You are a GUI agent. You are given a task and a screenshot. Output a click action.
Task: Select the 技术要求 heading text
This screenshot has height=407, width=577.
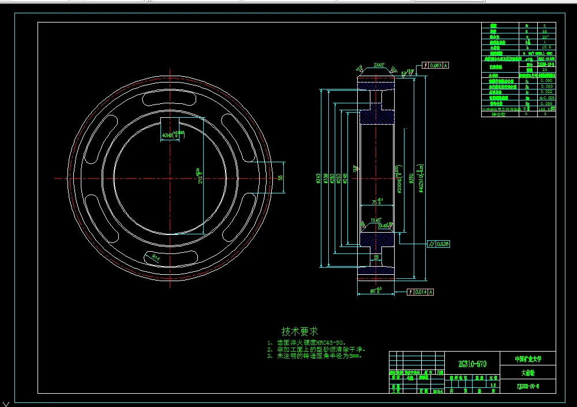click(299, 331)
